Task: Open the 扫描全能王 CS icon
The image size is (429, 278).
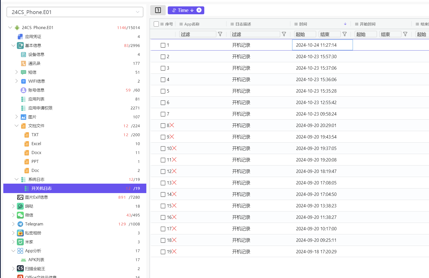Action: 20,268
